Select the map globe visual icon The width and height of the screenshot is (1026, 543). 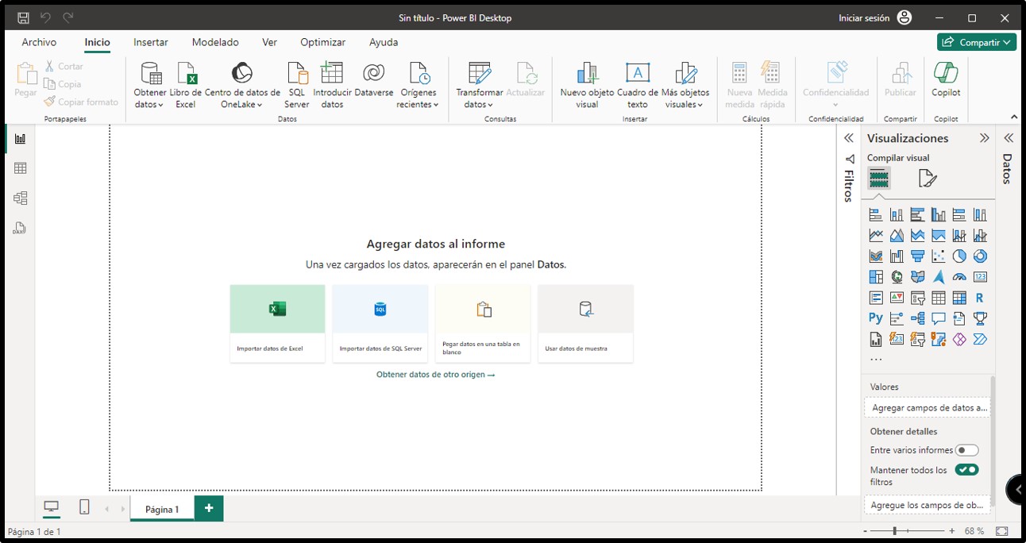(896, 276)
